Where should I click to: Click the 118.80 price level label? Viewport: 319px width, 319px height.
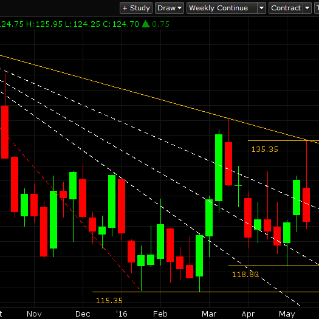click(x=245, y=275)
